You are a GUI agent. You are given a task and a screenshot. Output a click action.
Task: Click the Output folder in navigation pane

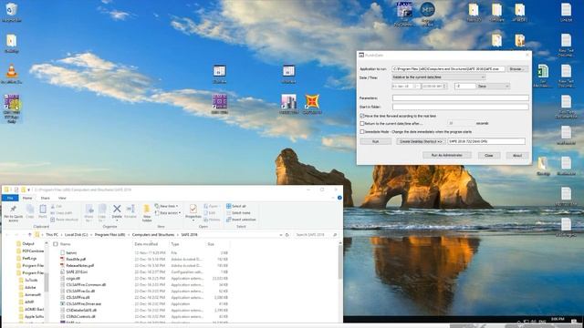click(x=28, y=244)
